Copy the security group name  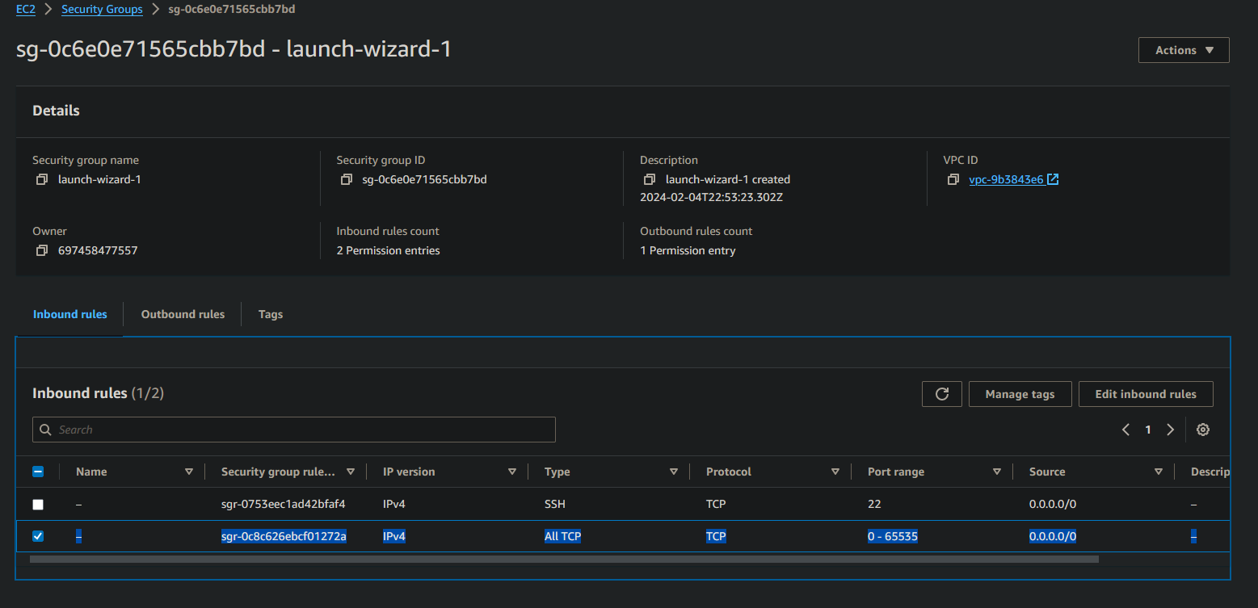click(x=42, y=179)
